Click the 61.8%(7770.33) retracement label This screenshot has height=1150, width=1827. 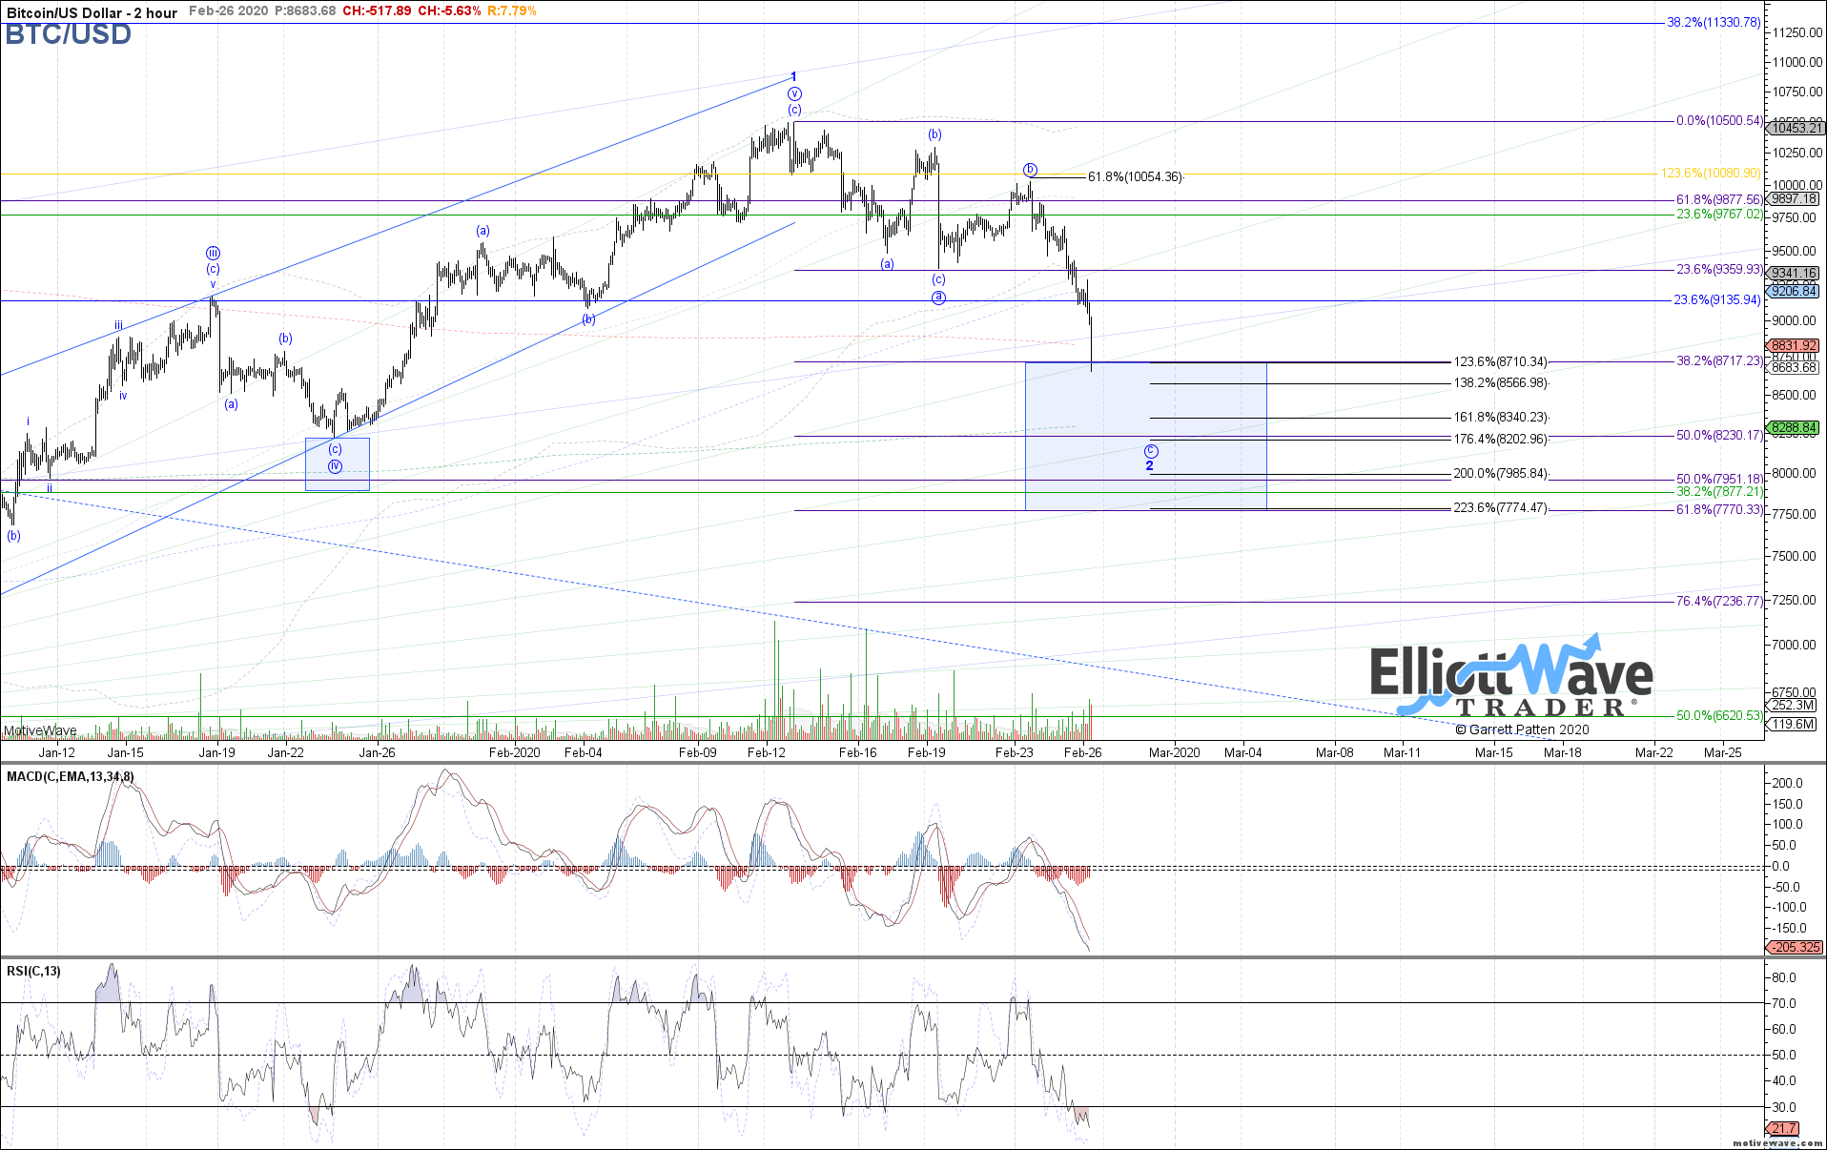point(1719,510)
